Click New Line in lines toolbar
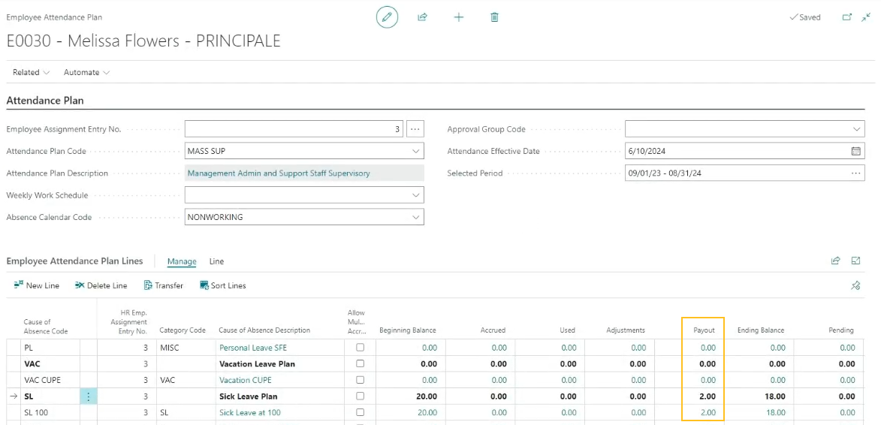Screen dimensions: 881x425 pyautogui.click(x=37, y=286)
